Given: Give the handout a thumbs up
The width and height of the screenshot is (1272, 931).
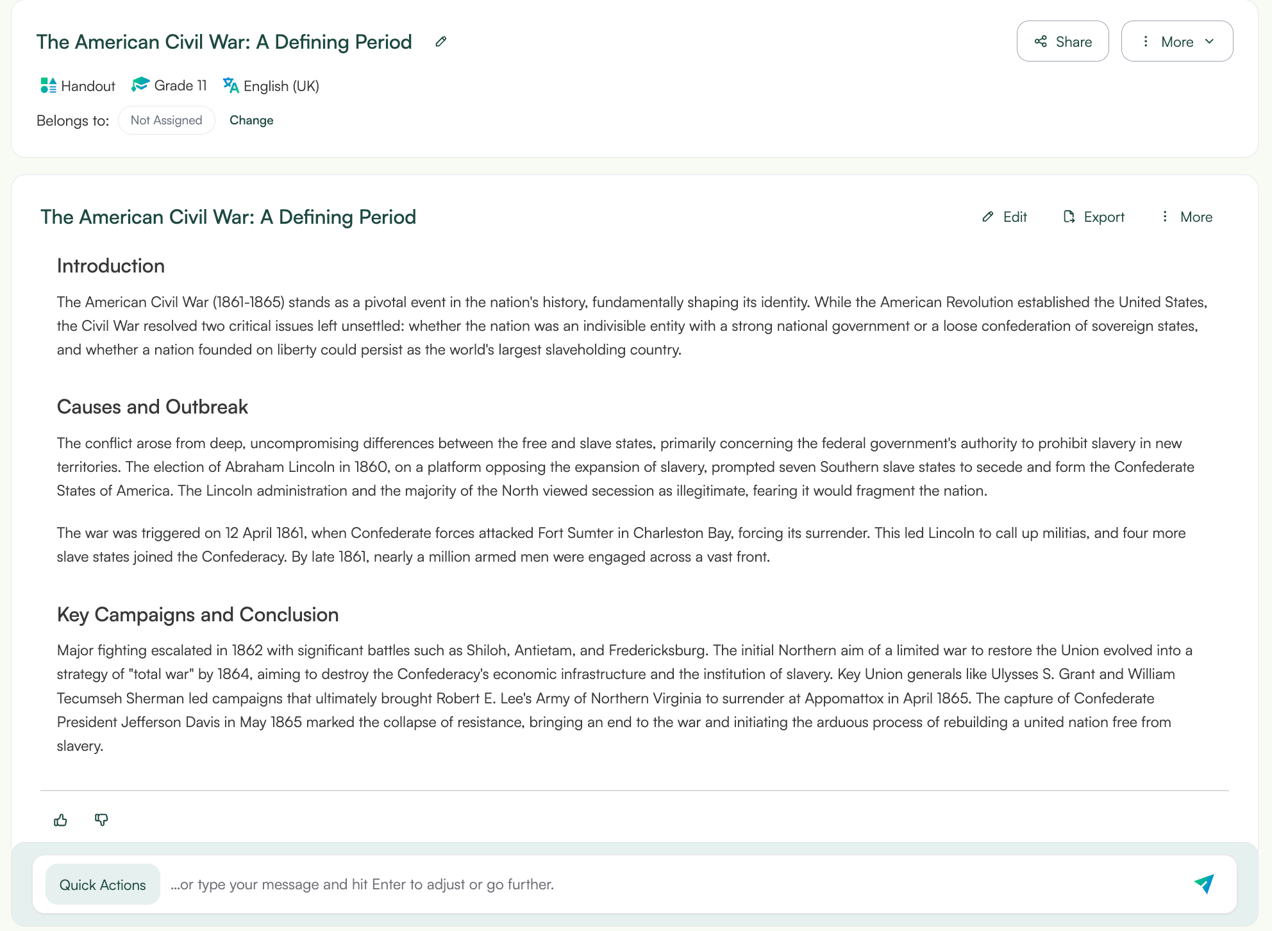Looking at the screenshot, I should [60, 819].
